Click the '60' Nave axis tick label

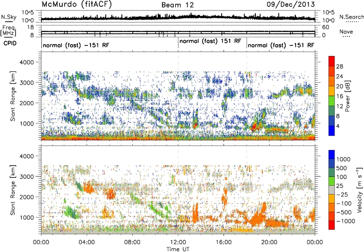(x=326, y=27)
